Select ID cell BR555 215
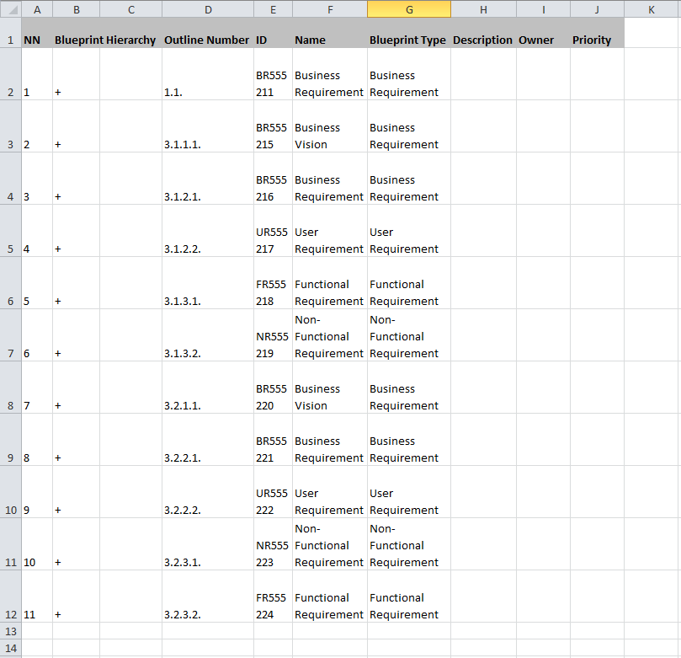 [274, 126]
